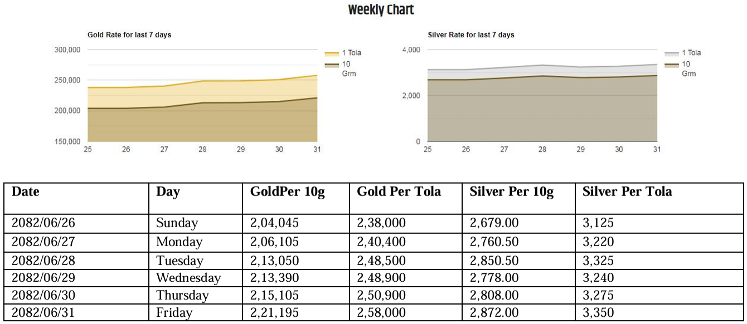
Task: Click the Gold Per Tola column header
Action: [x=399, y=192]
